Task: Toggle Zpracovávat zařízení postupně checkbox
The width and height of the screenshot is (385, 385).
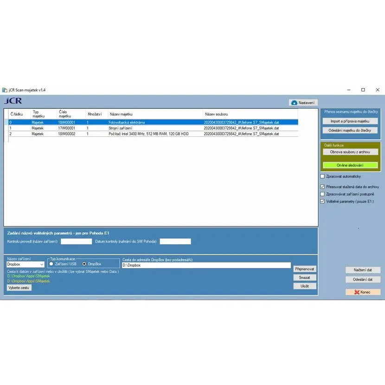Action: [x=322, y=194]
